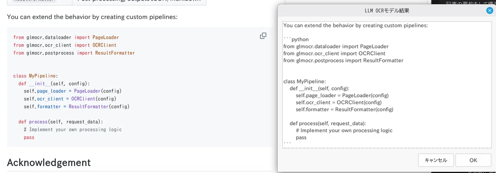This screenshot has height=173, width=496.
Task: Close the LLM OCRモデル結果 dialog with blue X
Action: 489,11
